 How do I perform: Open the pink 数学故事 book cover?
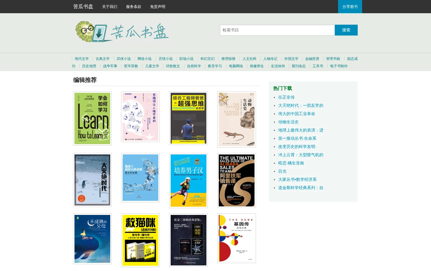[x=140, y=117]
